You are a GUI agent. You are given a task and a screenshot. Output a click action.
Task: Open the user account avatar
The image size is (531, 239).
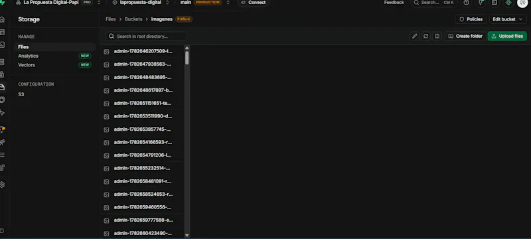(522, 3)
